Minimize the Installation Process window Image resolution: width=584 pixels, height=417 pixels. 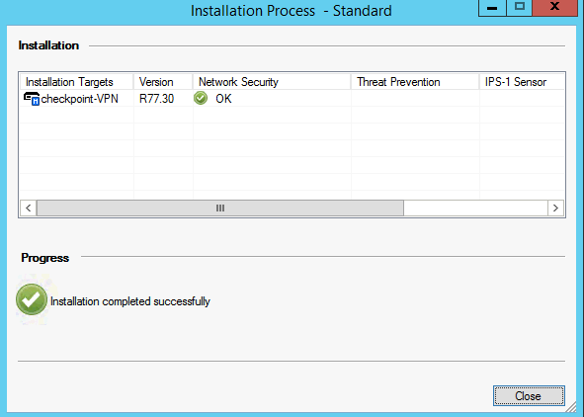click(x=492, y=8)
